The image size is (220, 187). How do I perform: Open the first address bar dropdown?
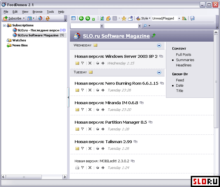[x=102, y=26]
